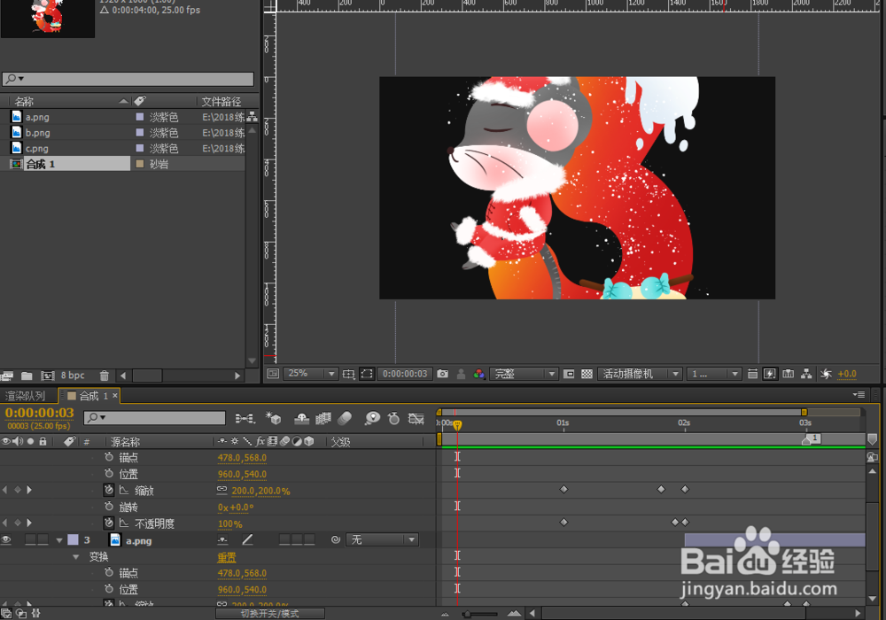This screenshot has width=886, height=620.
Task: Go to the previous 不透明度 keyframe
Action: pos(5,523)
